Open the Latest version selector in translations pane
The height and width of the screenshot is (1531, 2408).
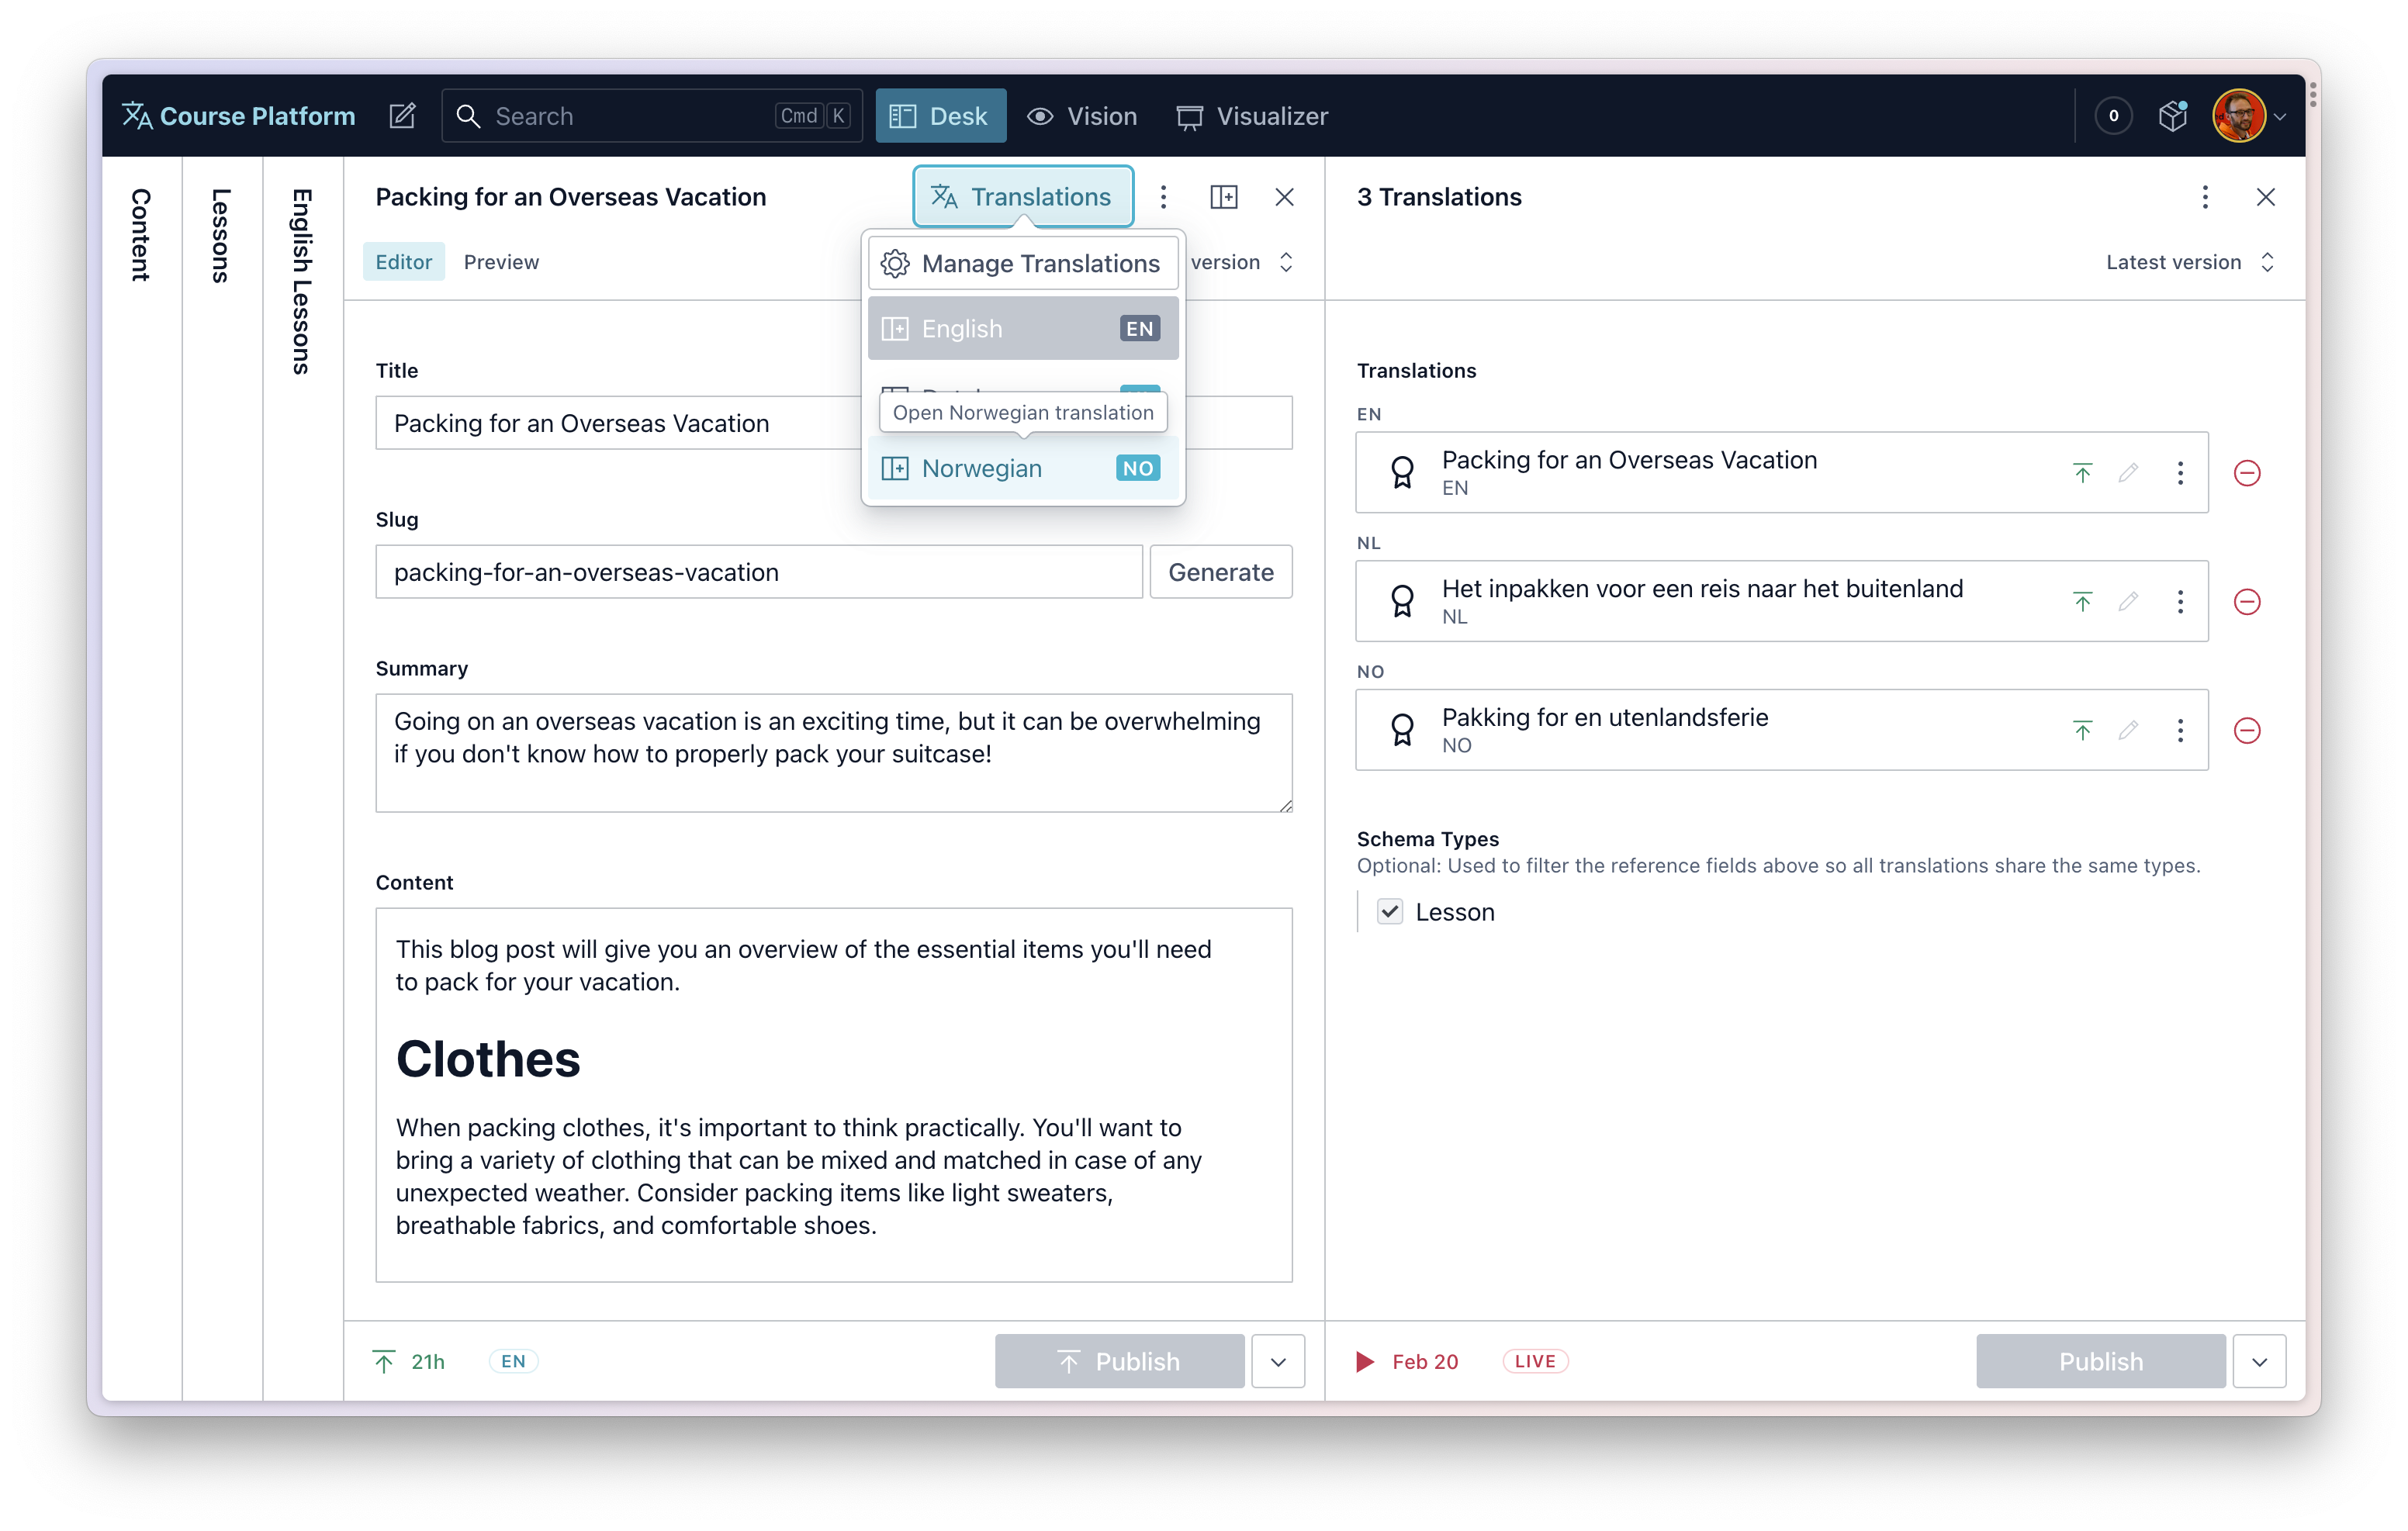(x=2188, y=262)
